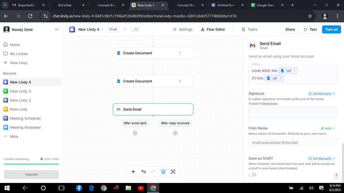
Task: Click the address bar URL
Action: tap(144, 16)
